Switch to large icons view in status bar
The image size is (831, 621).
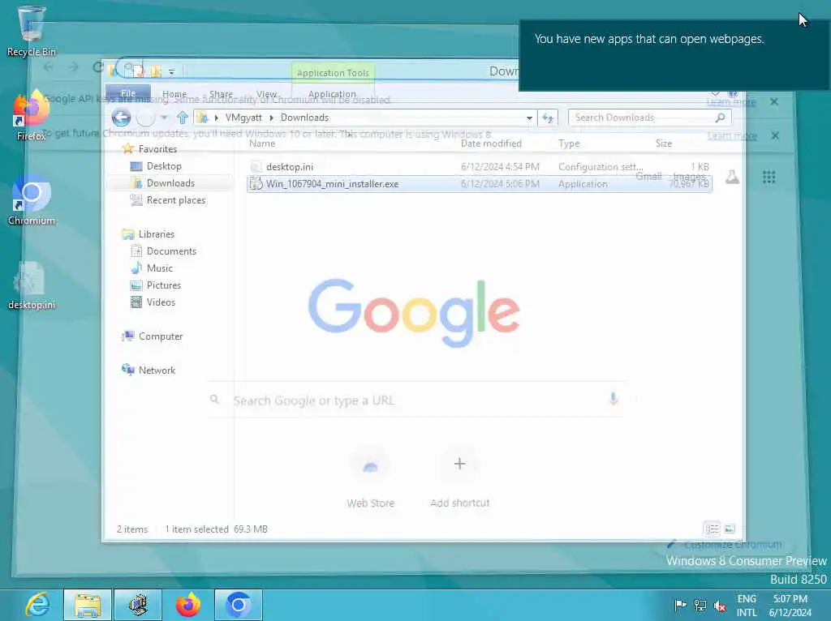(x=730, y=529)
